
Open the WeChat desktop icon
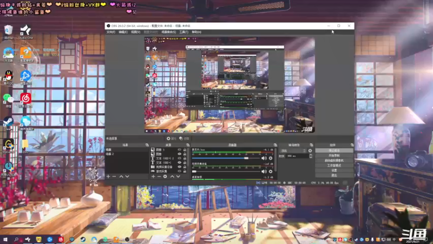pyautogui.click(x=9, y=100)
